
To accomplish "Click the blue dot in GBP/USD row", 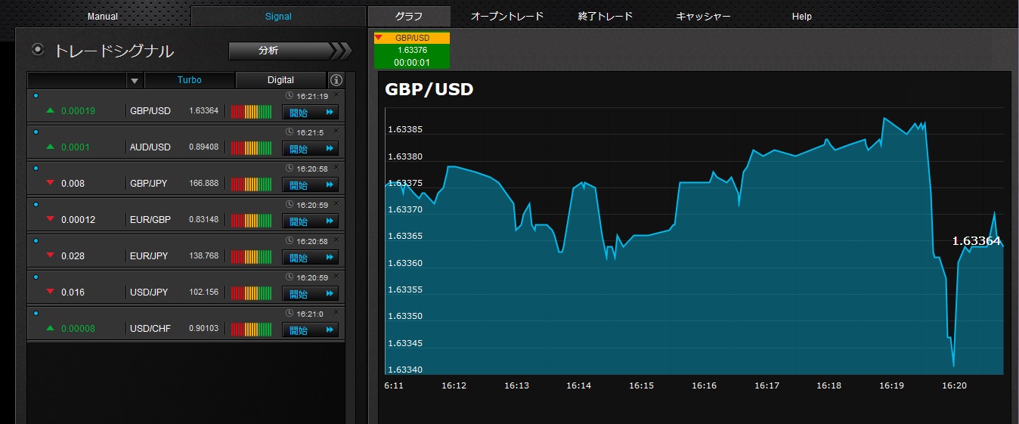I will coord(36,95).
